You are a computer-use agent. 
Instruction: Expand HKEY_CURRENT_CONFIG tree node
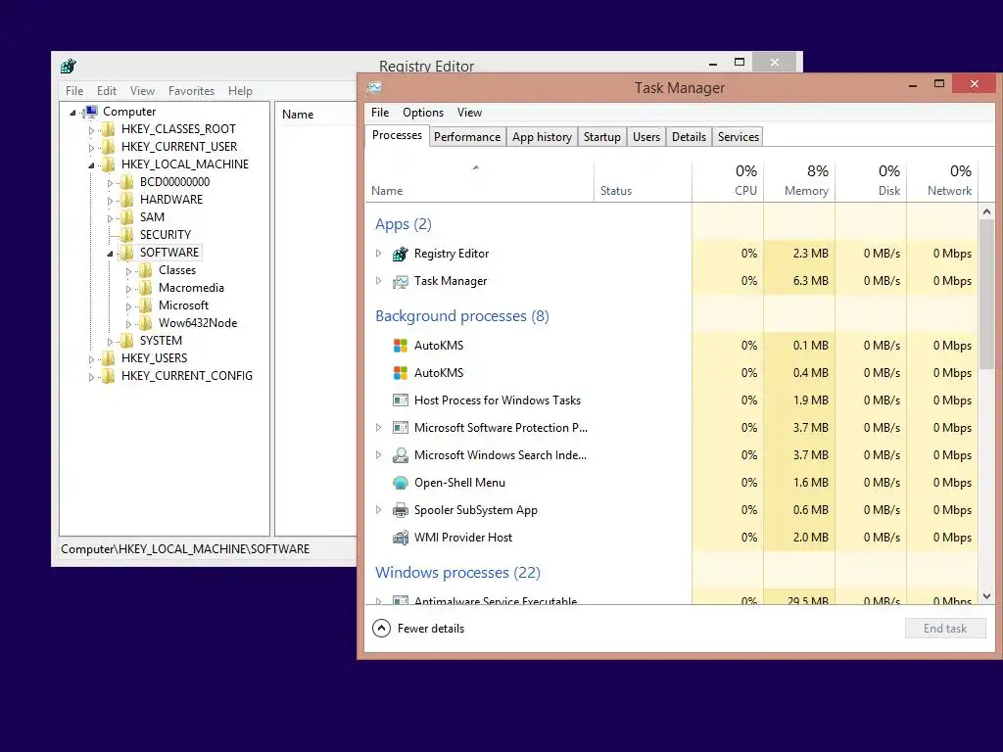click(91, 377)
